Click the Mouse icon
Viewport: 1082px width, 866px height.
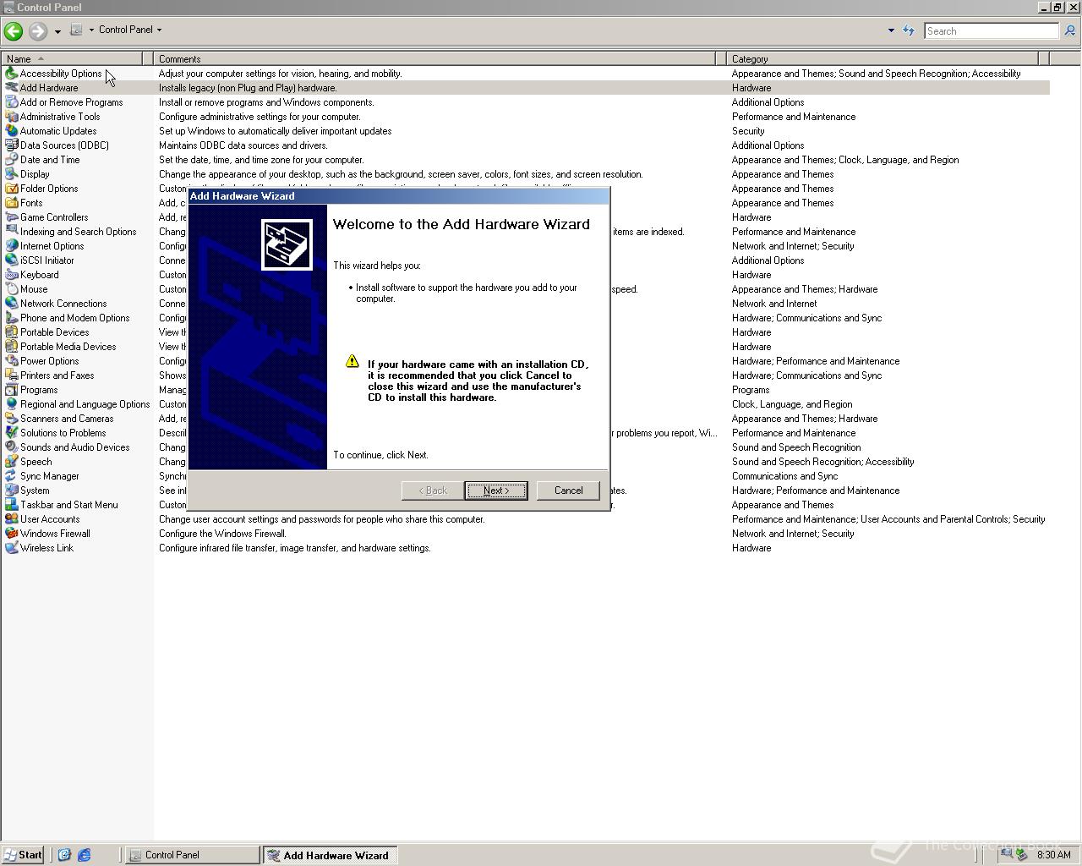tap(11, 289)
